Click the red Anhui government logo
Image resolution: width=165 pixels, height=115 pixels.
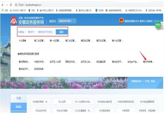click(14, 21)
